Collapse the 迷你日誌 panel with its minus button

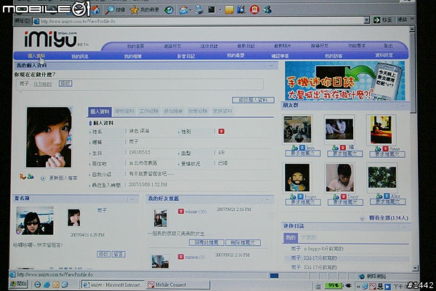pyautogui.click(x=404, y=227)
